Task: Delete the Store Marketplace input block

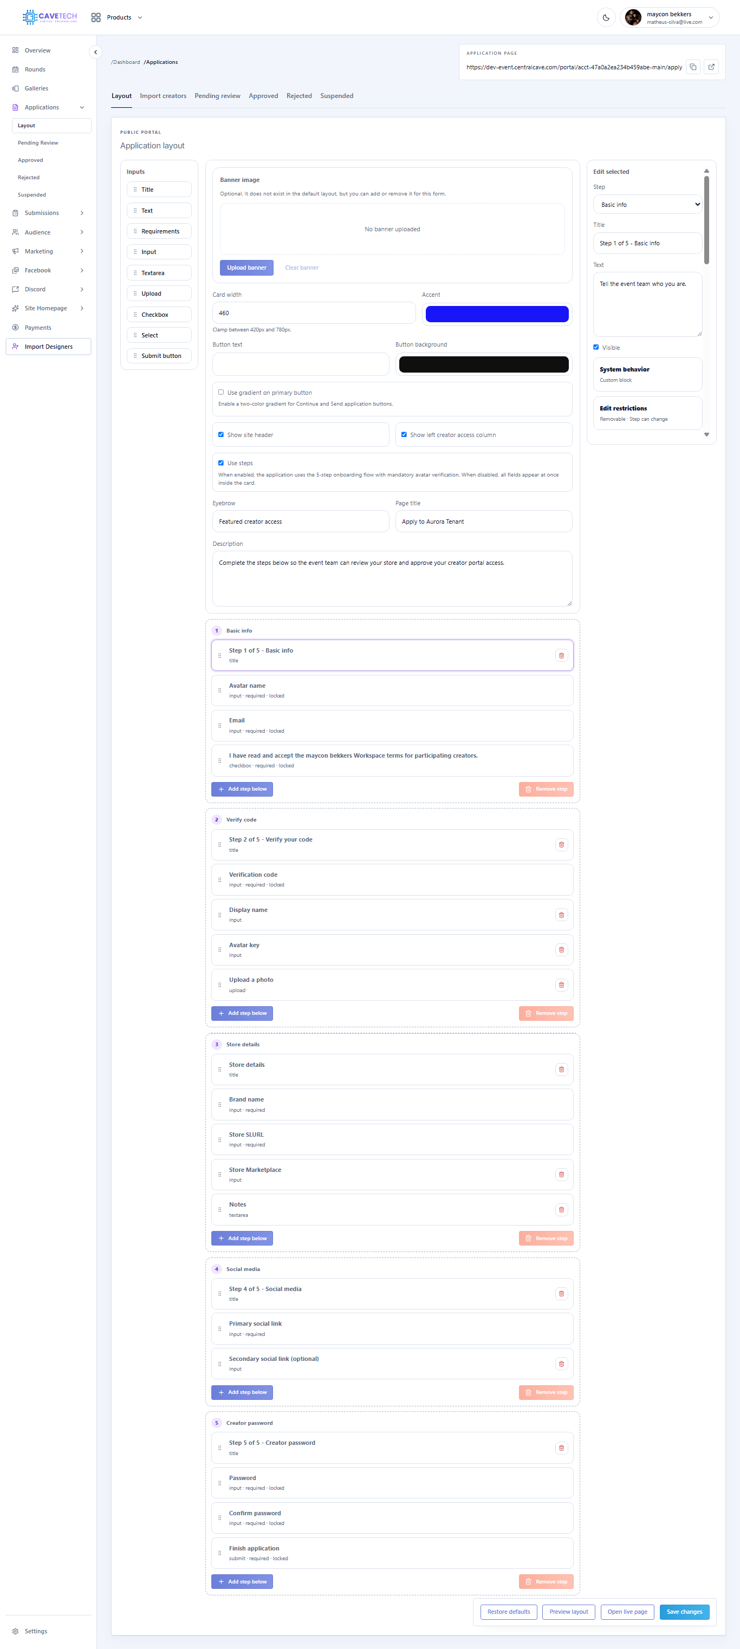Action: (561, 1174)
